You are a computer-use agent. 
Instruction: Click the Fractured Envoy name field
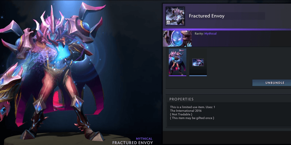click(226, 16)
